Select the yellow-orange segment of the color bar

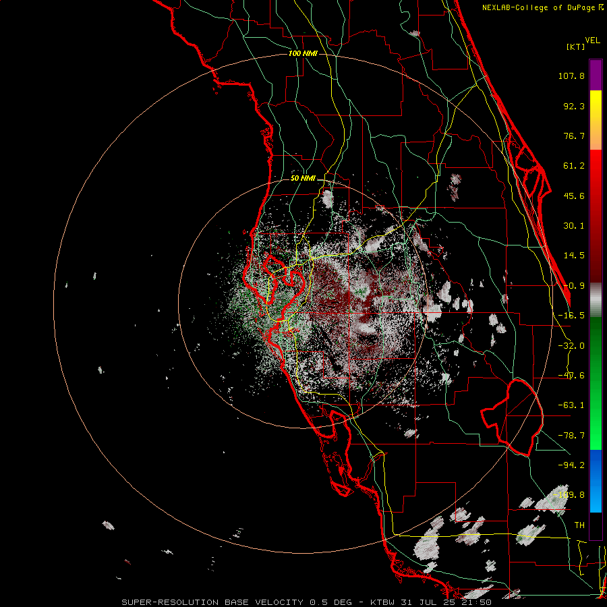pyautogui.click(x=596, y=120)
